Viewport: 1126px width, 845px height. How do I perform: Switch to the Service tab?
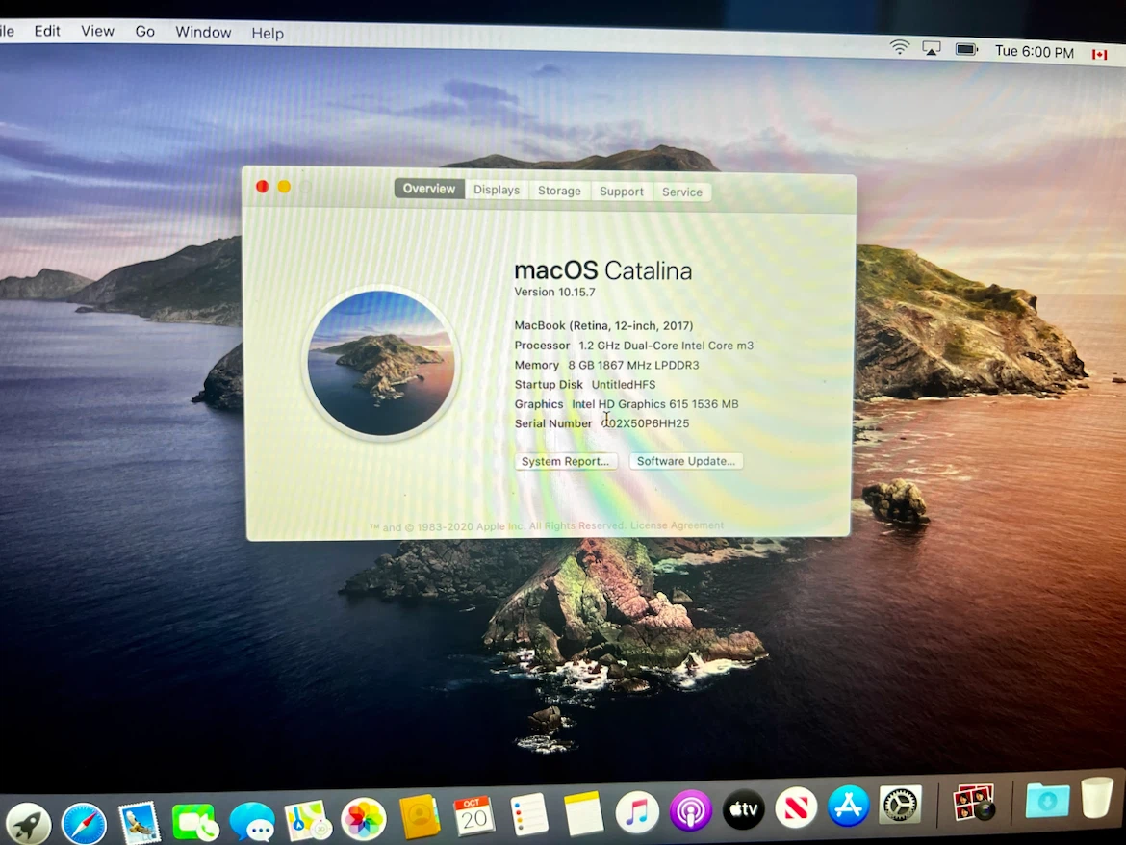point(682,192)
